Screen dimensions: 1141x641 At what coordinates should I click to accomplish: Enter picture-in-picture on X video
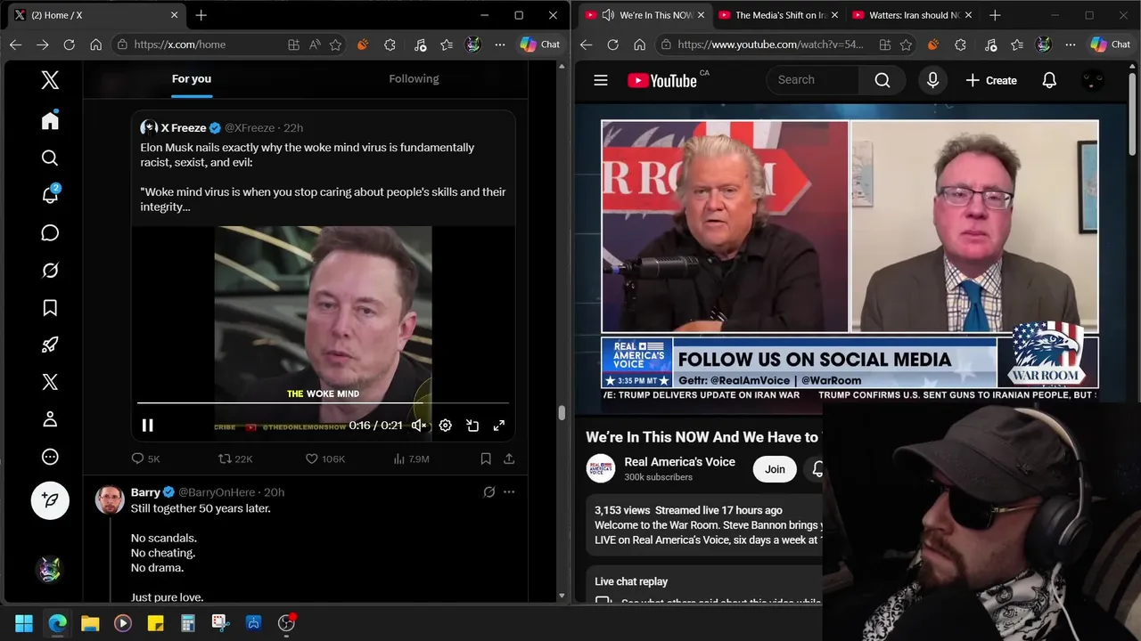pos(472,426)
